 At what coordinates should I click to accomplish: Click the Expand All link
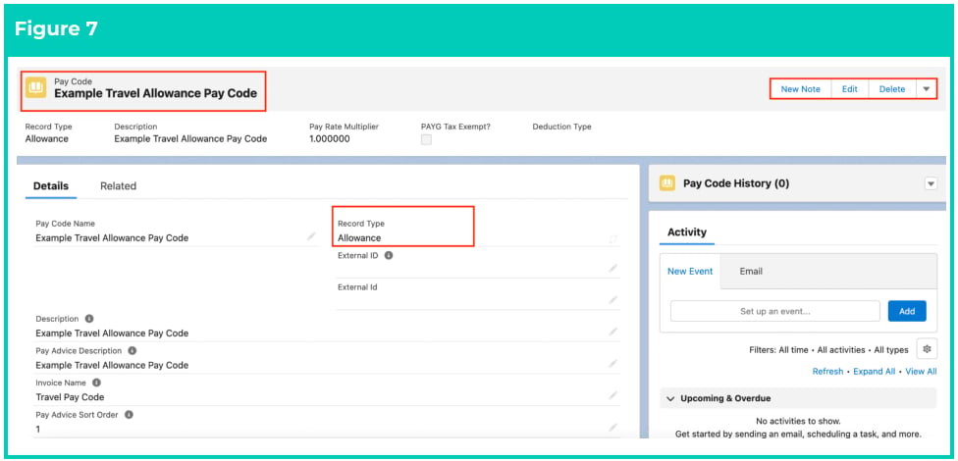[x=875, y=371]
